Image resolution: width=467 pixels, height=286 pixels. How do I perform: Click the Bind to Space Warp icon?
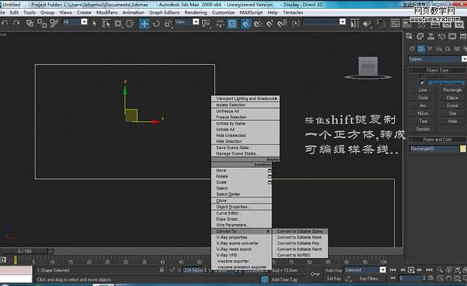54,23
